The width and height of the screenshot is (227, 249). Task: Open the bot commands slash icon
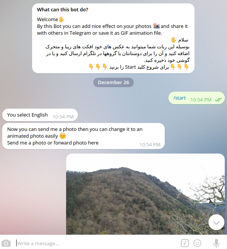coord(185,243)
